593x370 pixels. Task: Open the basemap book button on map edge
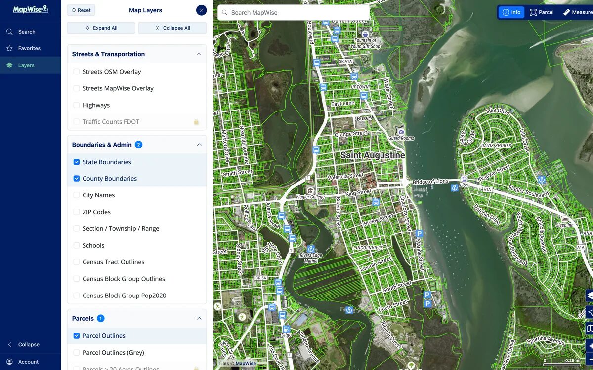[589, 329]
